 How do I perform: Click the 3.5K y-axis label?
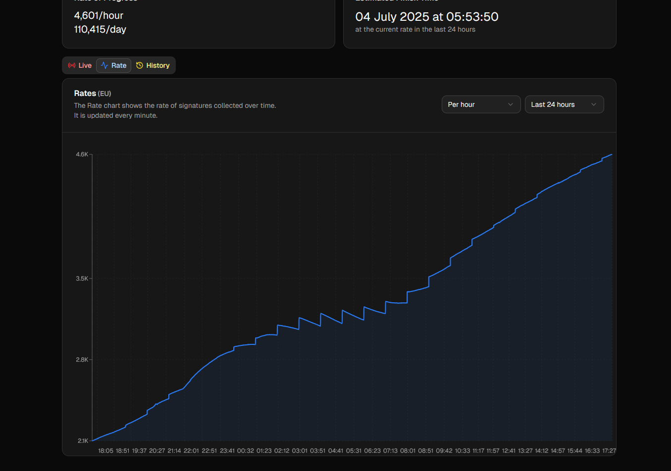pyautogui.click(x=82, y=279)
